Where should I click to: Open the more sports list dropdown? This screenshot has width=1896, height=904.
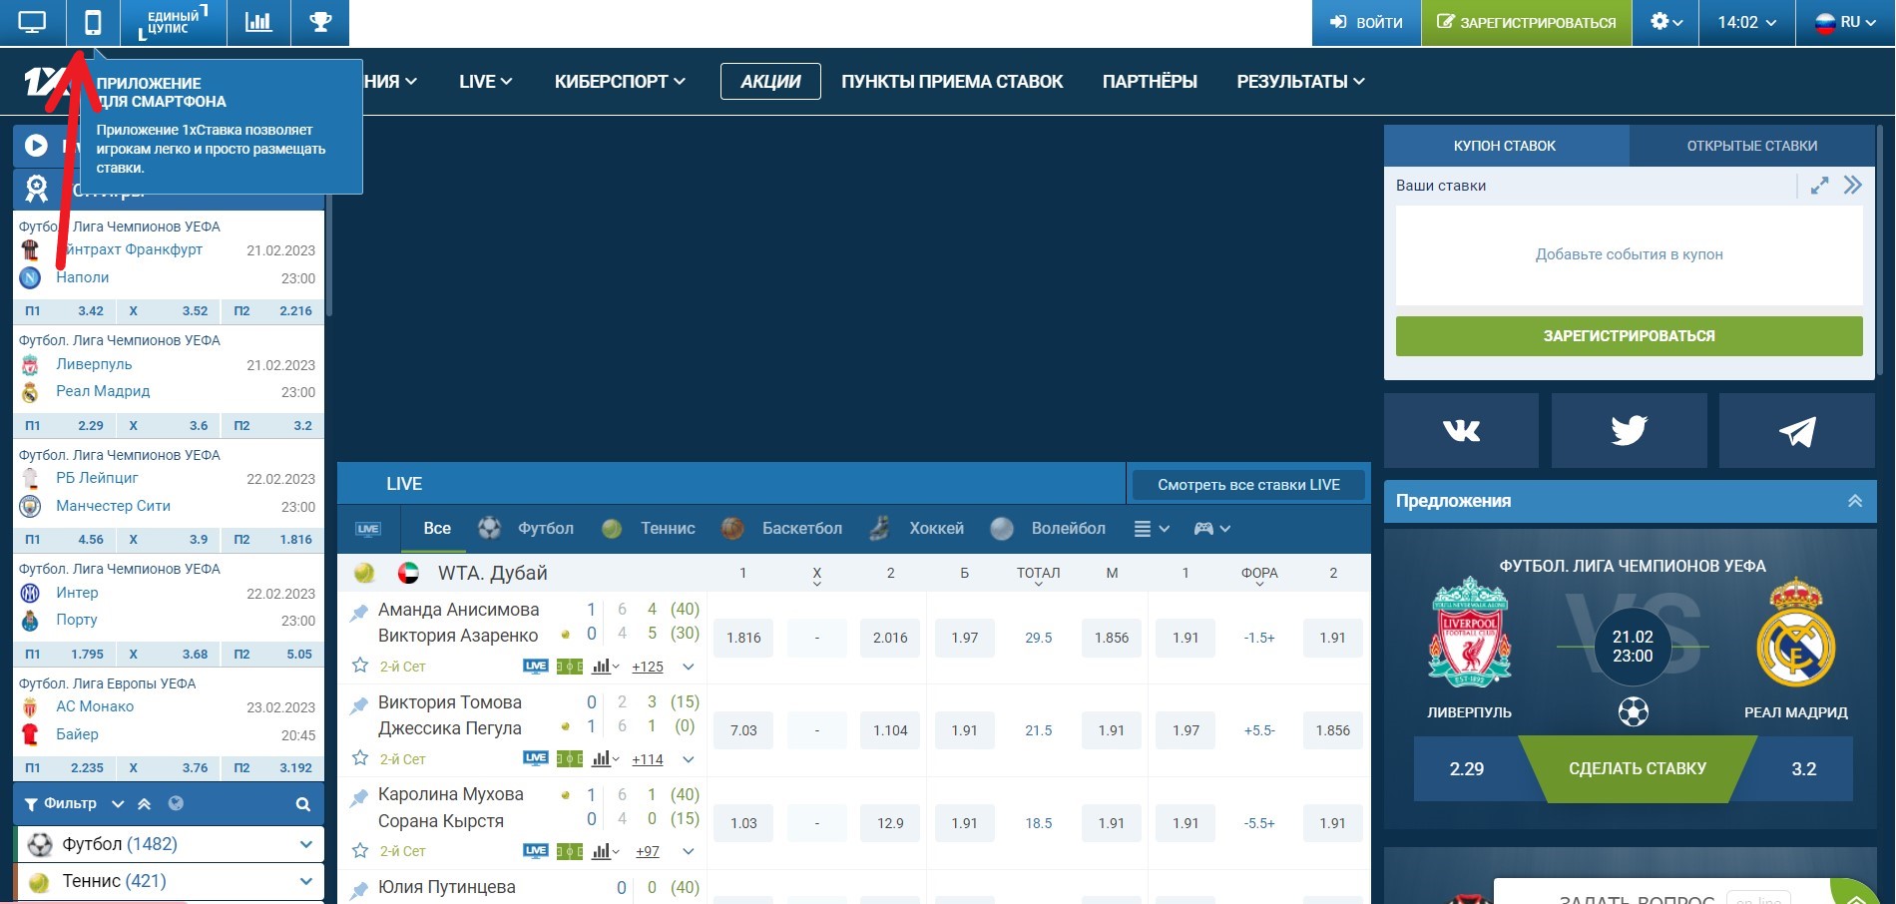click(1152, 529)
